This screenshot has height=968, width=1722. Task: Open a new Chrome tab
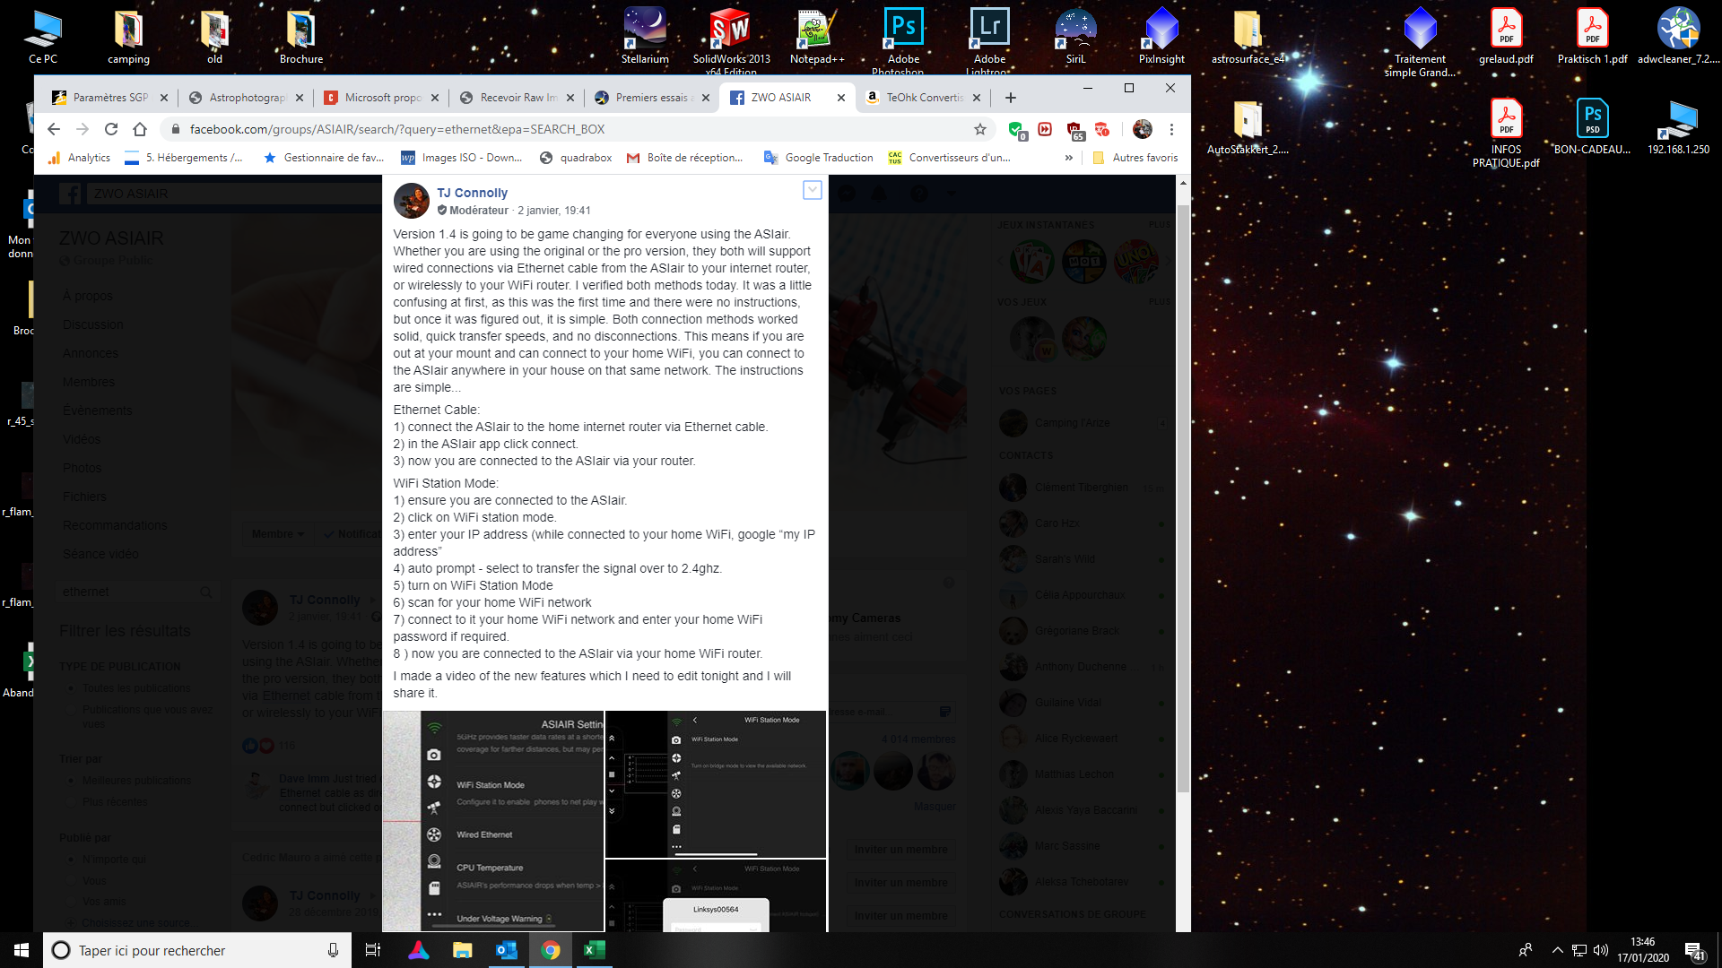point(1011,98)
